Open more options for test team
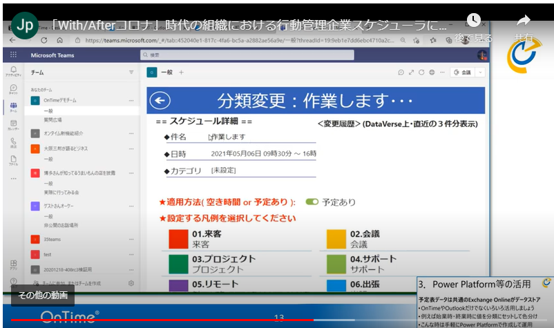 point(131,255)
